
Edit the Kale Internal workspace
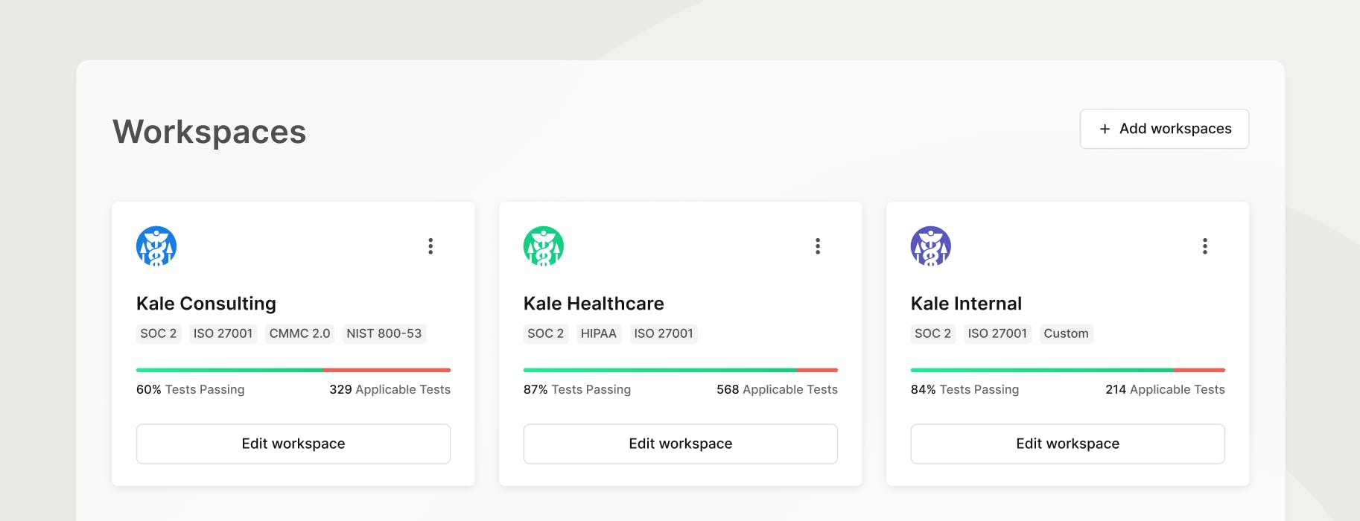click(1068, 444)
